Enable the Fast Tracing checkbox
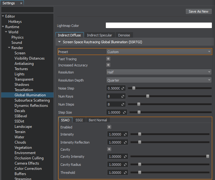Screen dimensions: 215x180 pyautogui.click(x=108, y=59)
